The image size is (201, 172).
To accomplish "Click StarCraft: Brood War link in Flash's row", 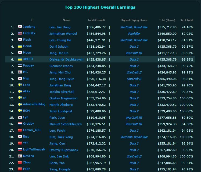I will [x=134, y=40].
